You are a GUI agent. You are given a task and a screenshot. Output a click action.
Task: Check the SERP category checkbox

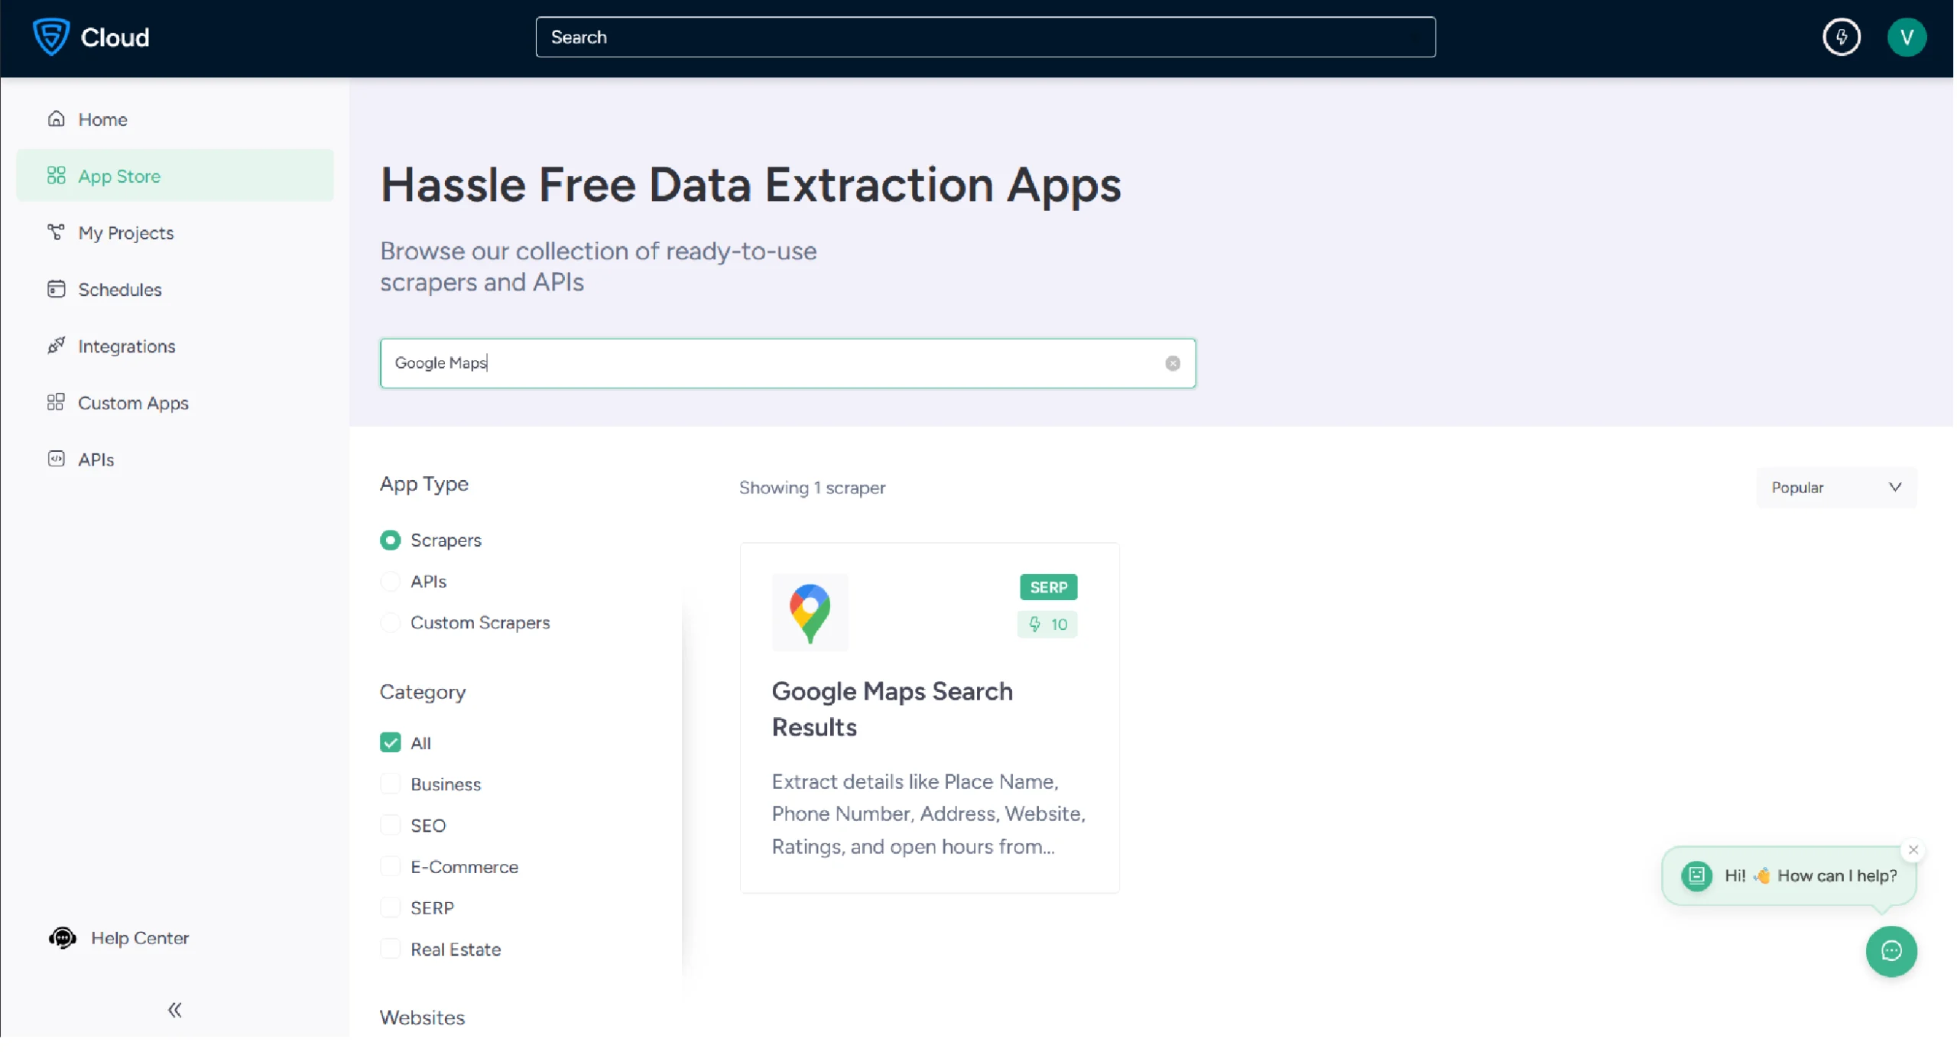(x=390, y=908)
